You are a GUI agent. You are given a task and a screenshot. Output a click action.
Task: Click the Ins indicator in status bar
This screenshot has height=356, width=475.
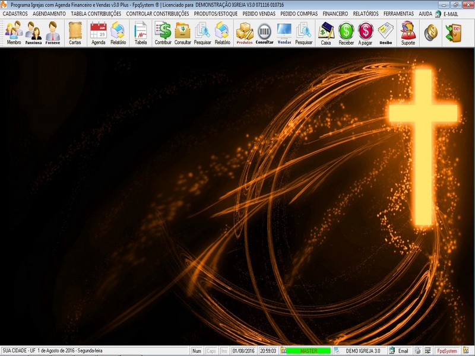click(224, 351)
